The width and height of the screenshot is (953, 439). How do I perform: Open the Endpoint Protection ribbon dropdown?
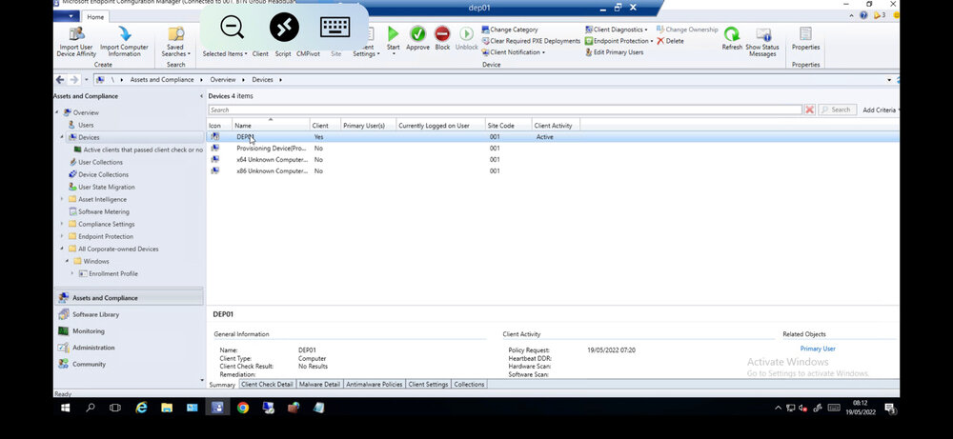coord(618,41)
